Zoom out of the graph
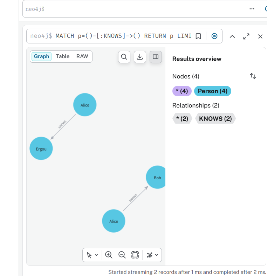 (122, 255)
